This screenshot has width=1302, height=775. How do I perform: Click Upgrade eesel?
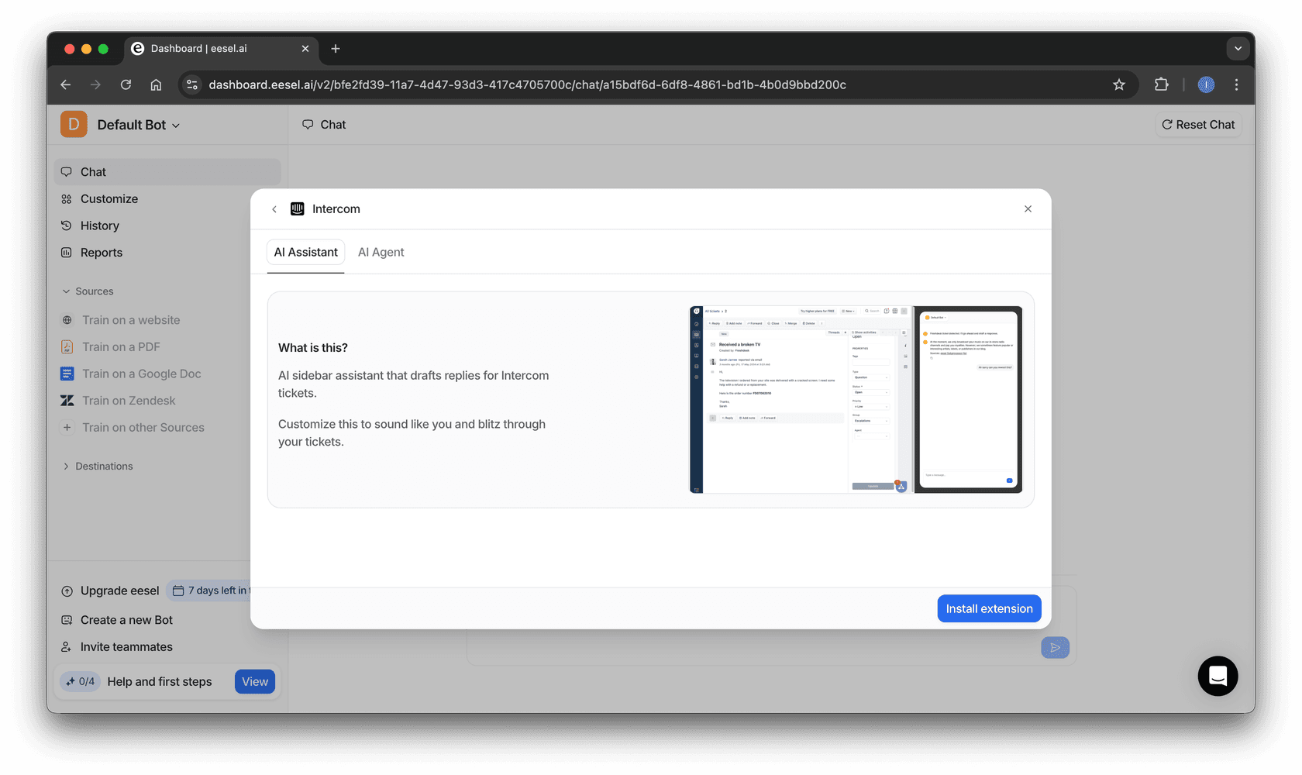coord(119,591)
